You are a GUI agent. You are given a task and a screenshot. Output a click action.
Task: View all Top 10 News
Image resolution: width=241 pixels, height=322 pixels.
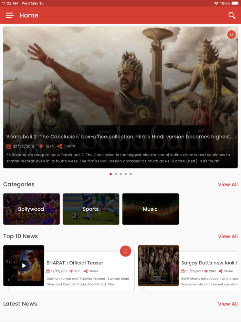[228, 237]
